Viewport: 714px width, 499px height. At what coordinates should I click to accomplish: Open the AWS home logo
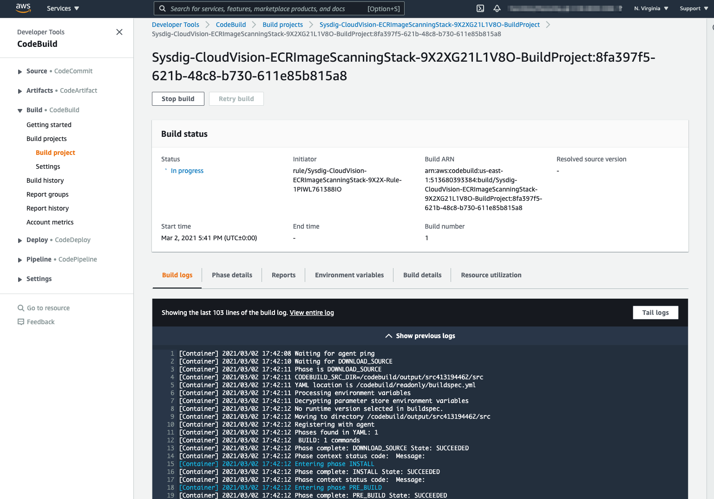click(x=23, y=8)
